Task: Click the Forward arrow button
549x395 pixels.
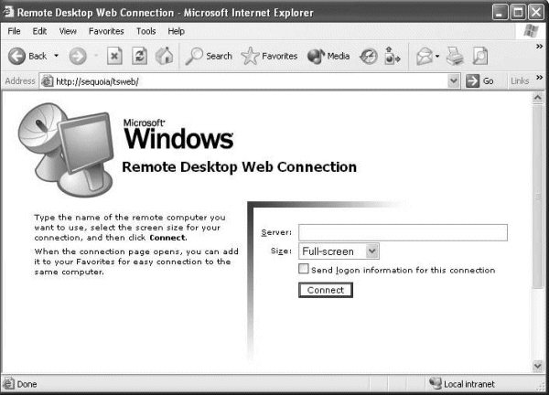Action: [78, 56]
